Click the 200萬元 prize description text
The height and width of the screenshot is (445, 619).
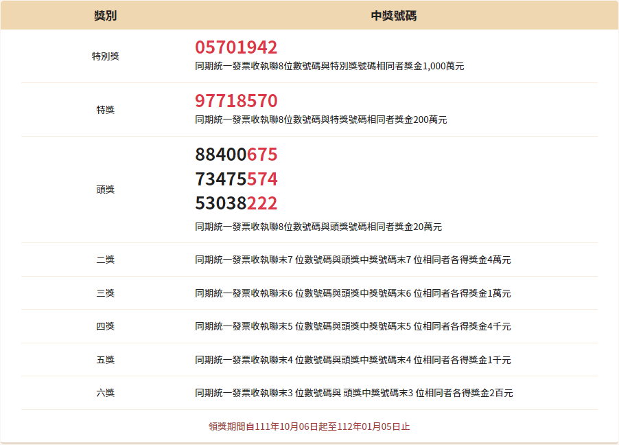[x=320, y=120]
